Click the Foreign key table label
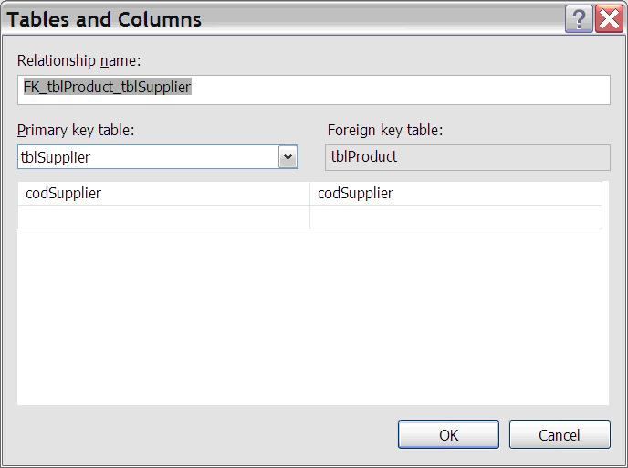The width and height of the screenshot is (628, 468). coord(384,131)
